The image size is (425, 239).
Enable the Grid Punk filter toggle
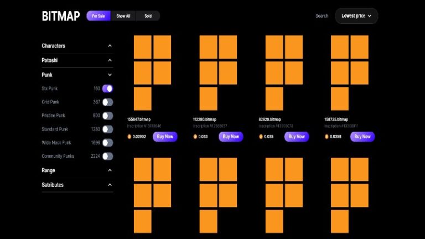108,102
